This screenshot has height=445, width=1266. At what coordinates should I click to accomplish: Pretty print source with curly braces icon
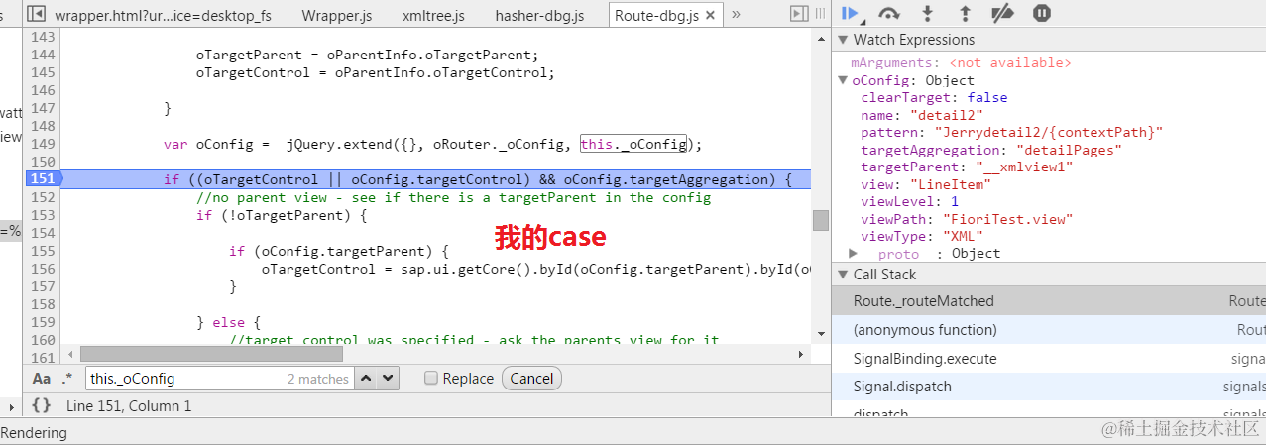click(x=41, y=405)
